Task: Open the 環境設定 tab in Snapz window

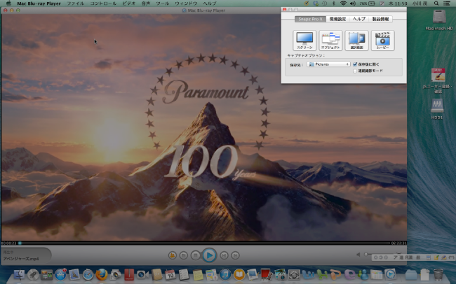Action: click(x=337, y=19)
